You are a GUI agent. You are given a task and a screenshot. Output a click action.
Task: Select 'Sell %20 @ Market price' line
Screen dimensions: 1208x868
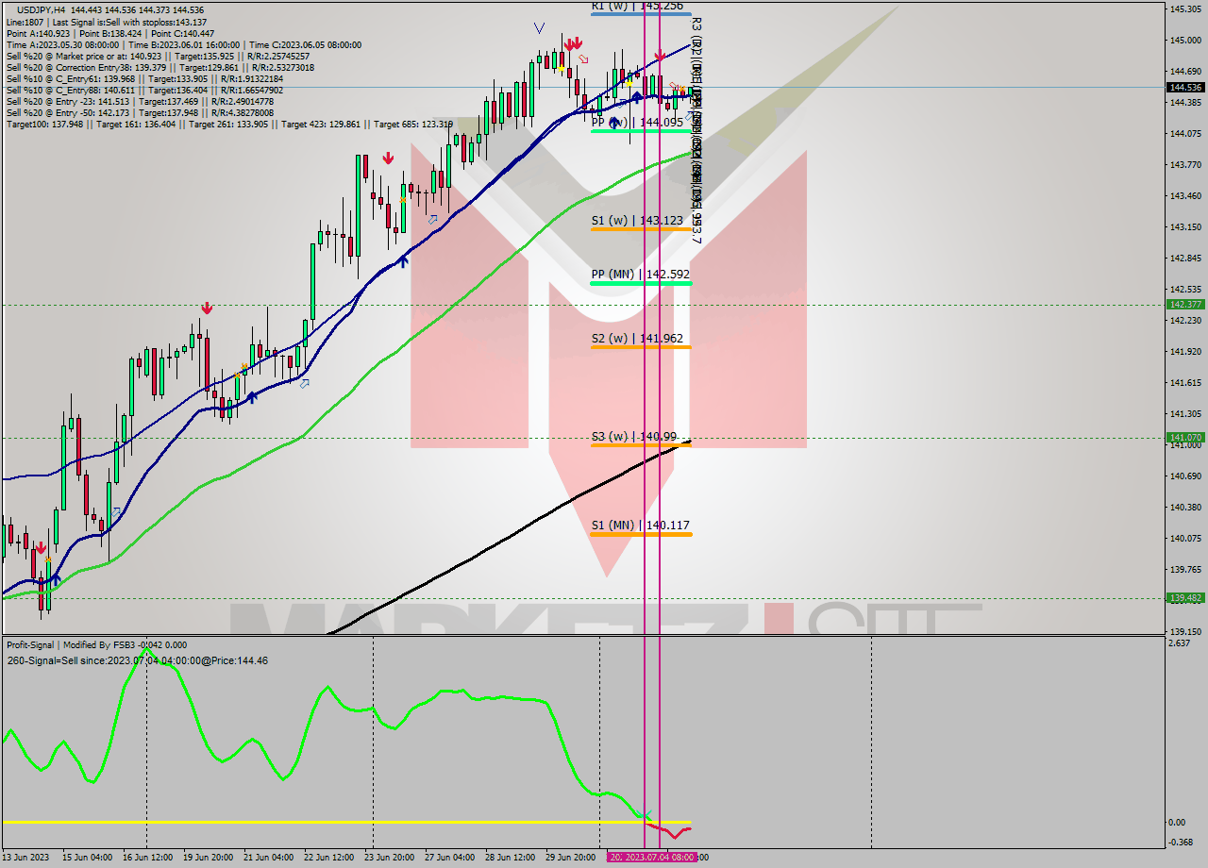[158, 56]
